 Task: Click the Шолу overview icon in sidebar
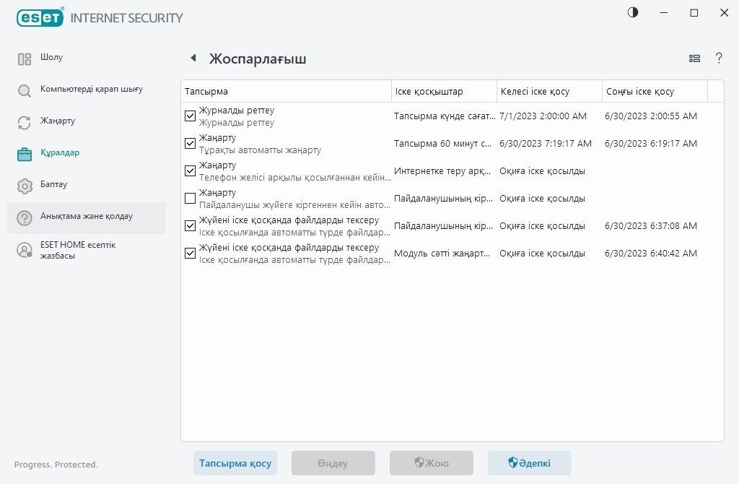tap(25, 59)
